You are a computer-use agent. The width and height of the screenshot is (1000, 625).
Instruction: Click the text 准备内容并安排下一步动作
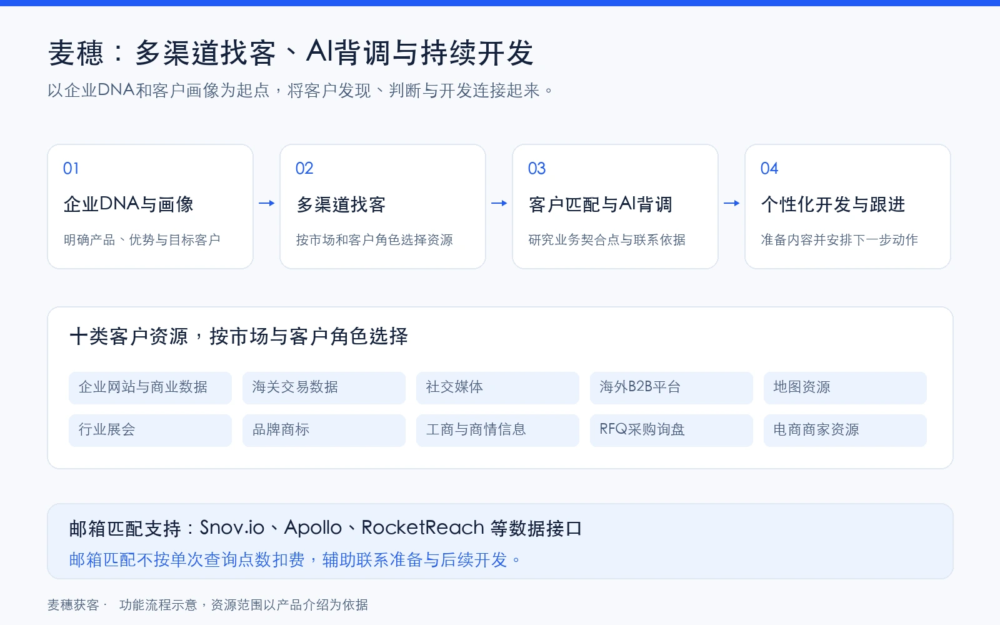coord(839,240)
